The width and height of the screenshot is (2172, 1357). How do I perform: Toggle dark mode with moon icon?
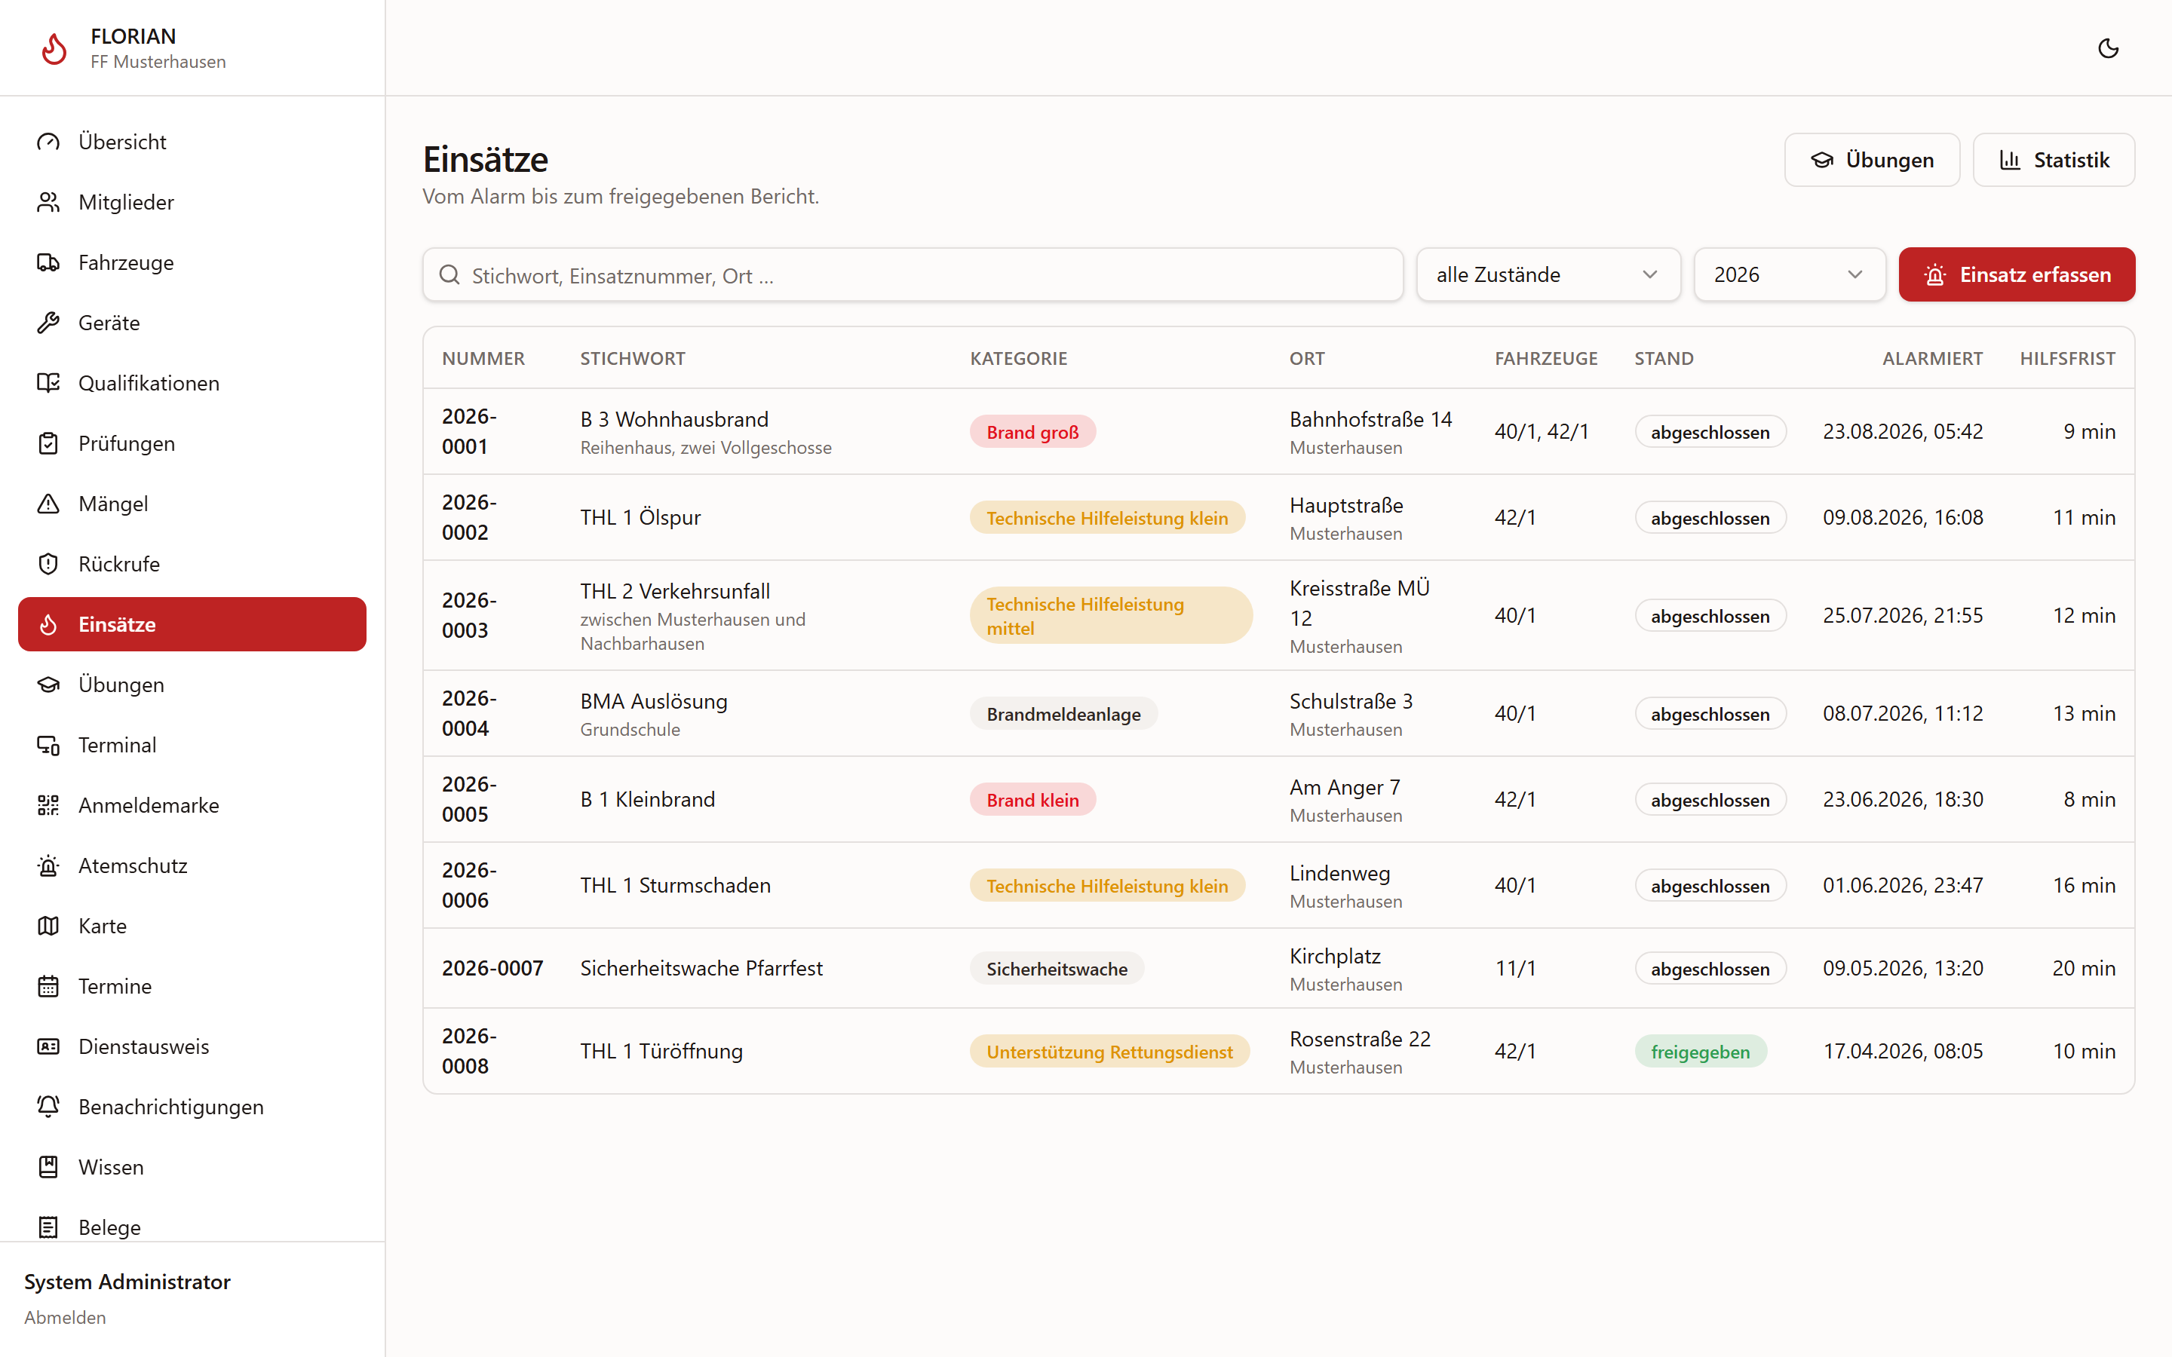(x=2109, y=48)
